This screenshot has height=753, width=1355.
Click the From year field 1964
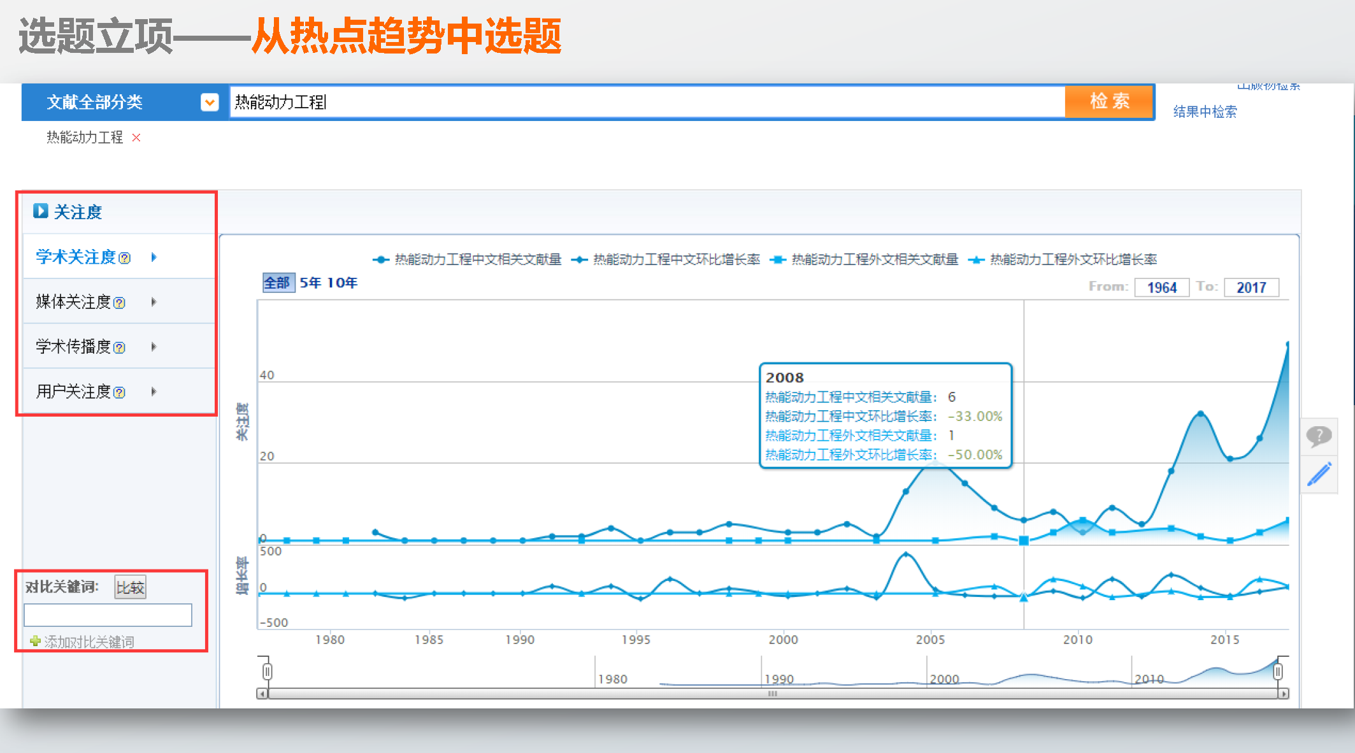tap(1161, 287)
